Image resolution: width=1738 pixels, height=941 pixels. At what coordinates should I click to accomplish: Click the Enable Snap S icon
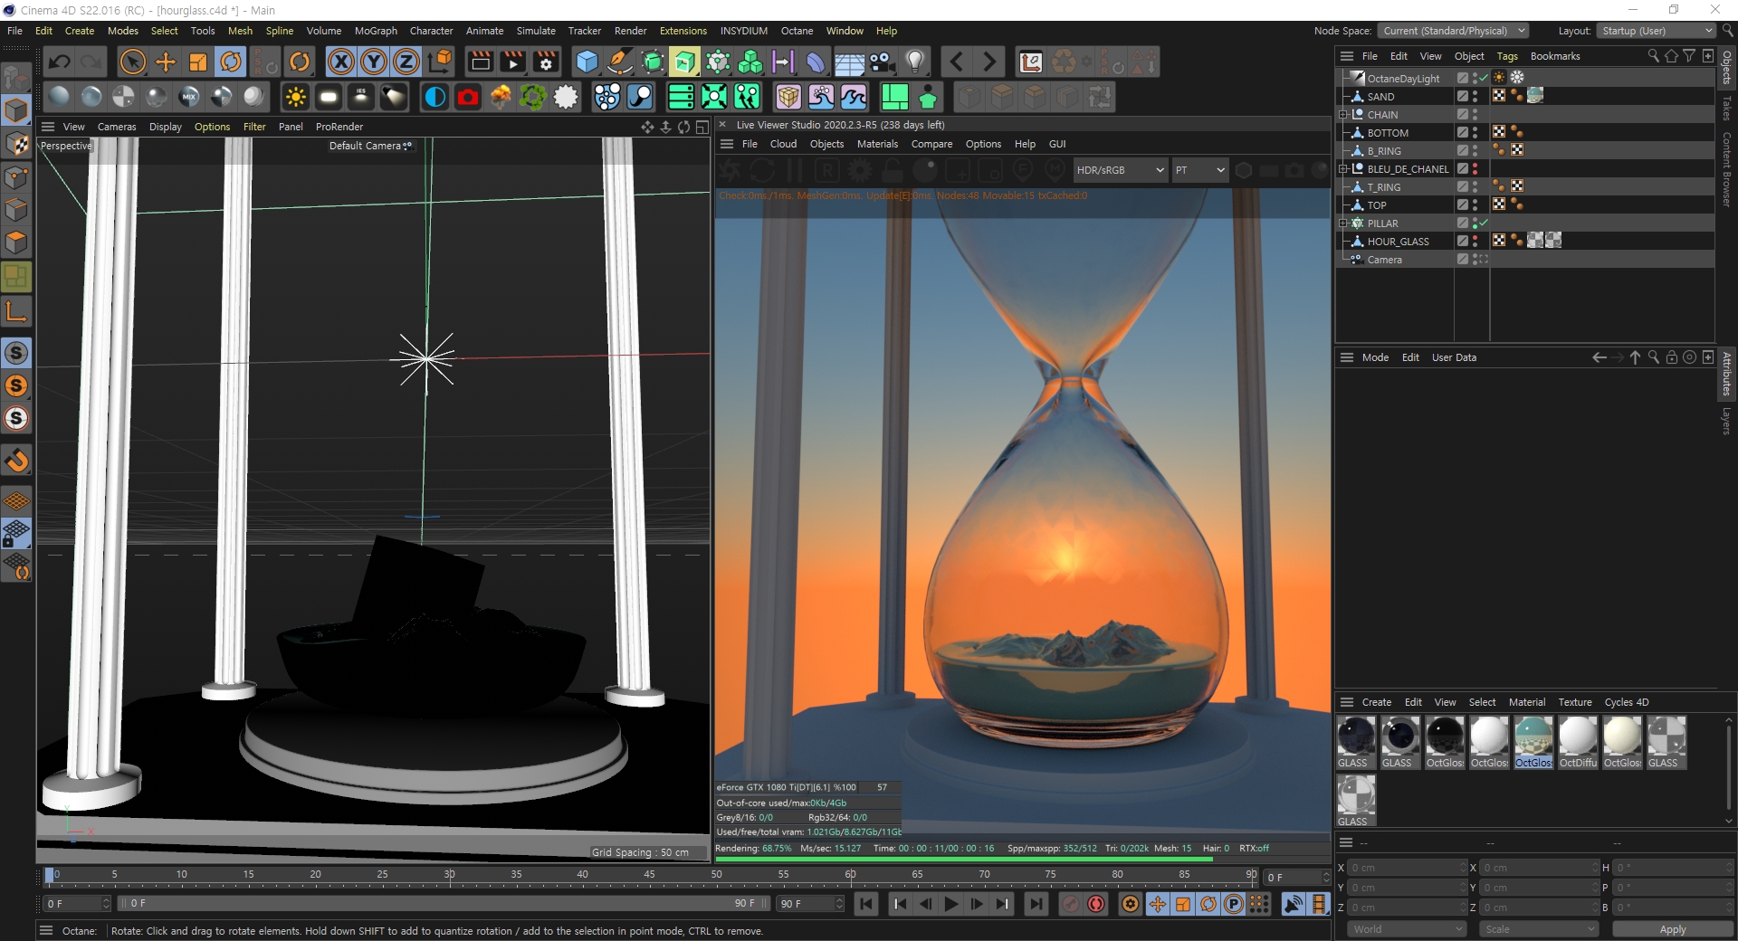point(16,353)
